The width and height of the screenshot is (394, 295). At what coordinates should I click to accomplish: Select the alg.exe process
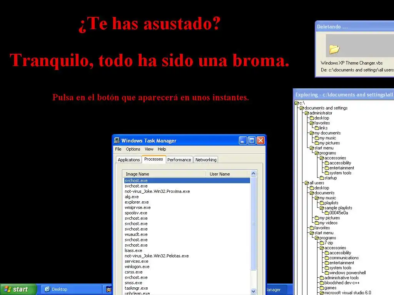187,197
